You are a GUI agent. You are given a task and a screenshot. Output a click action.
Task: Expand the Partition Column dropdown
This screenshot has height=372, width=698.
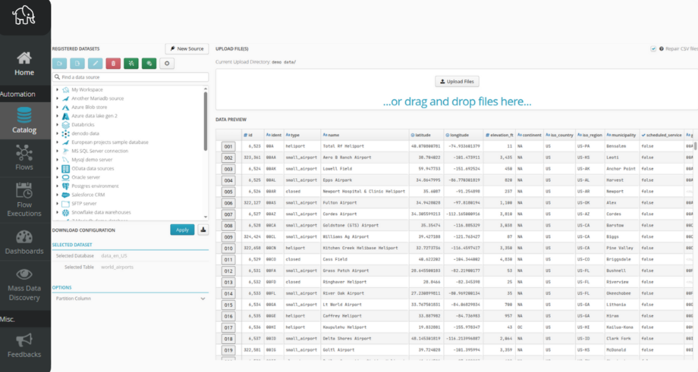202,298
